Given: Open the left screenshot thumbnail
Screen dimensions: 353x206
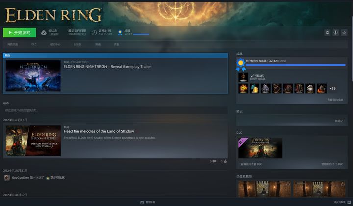Looking at the screenshot, I should coord(265,189).
